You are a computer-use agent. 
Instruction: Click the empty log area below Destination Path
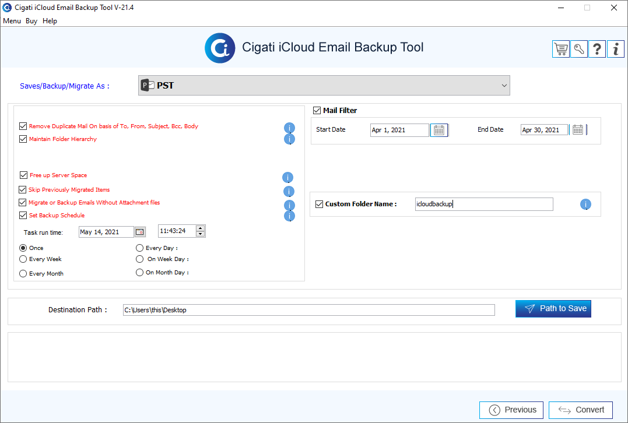coord(314,357)
